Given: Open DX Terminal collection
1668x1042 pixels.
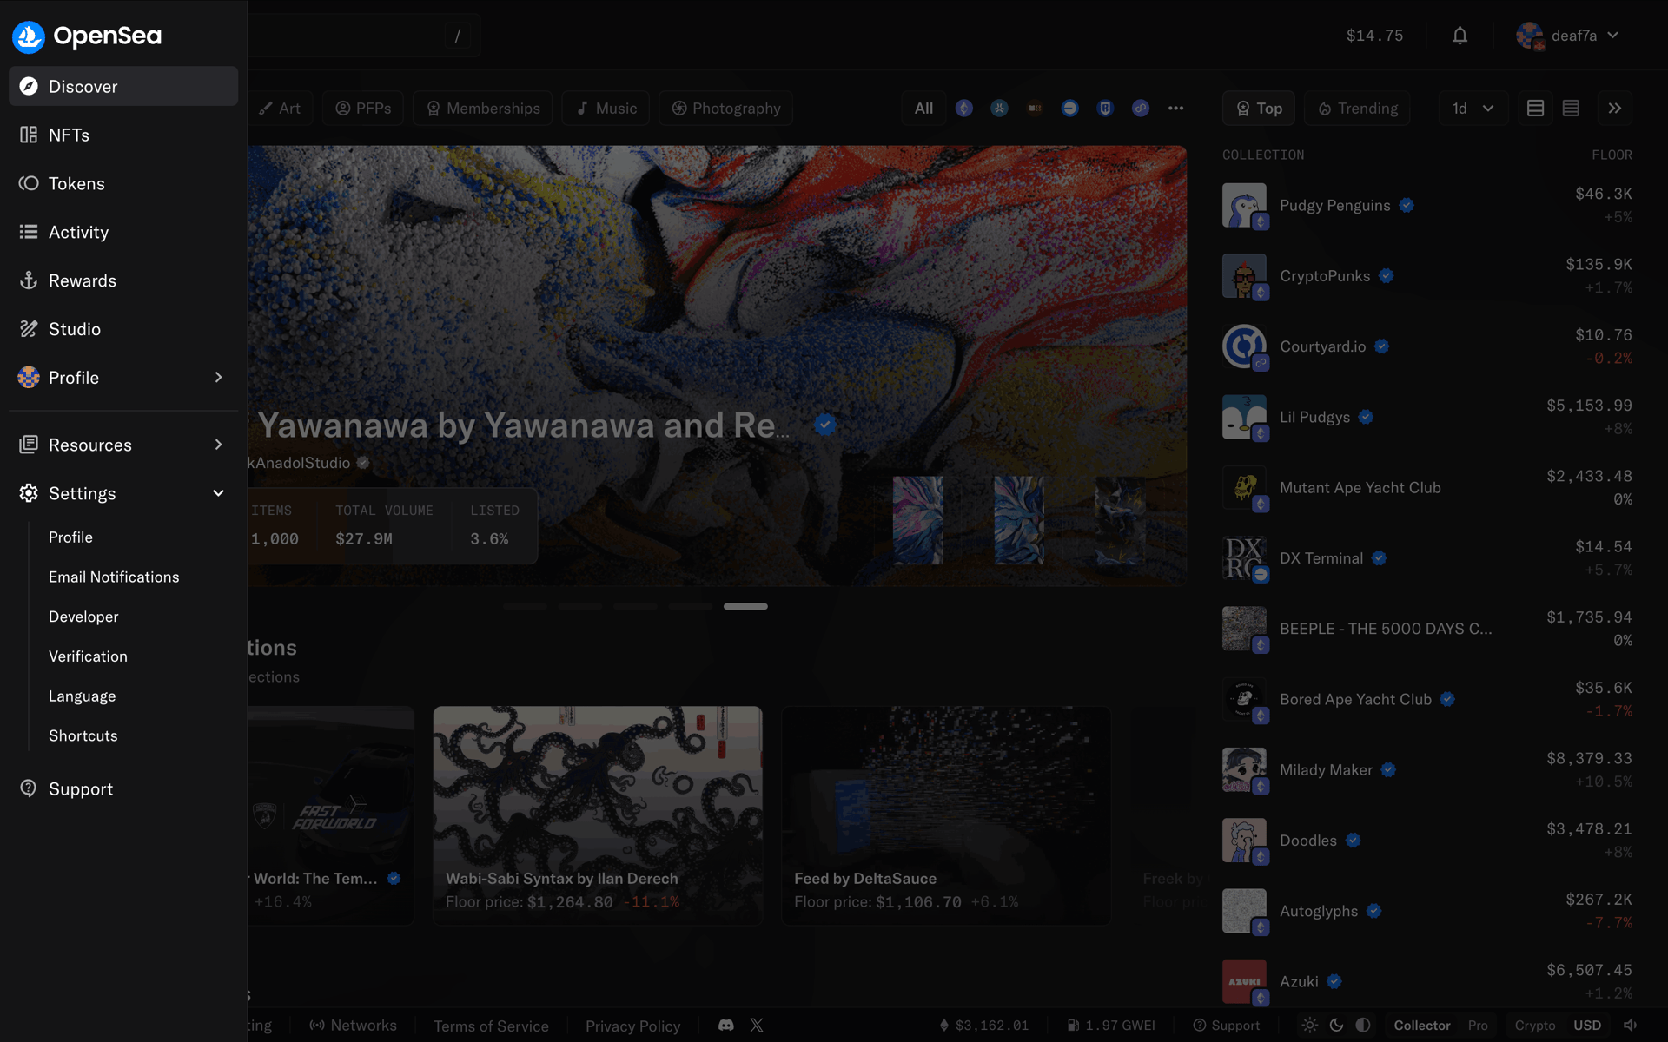Looking at the screenshot, I should point(1427,558).
